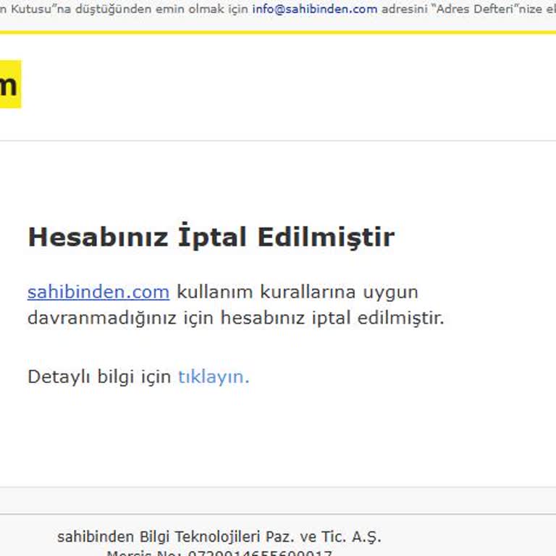
Task: Follow the 'tıklayın.' link for details
Action: (x=214, y=376)
